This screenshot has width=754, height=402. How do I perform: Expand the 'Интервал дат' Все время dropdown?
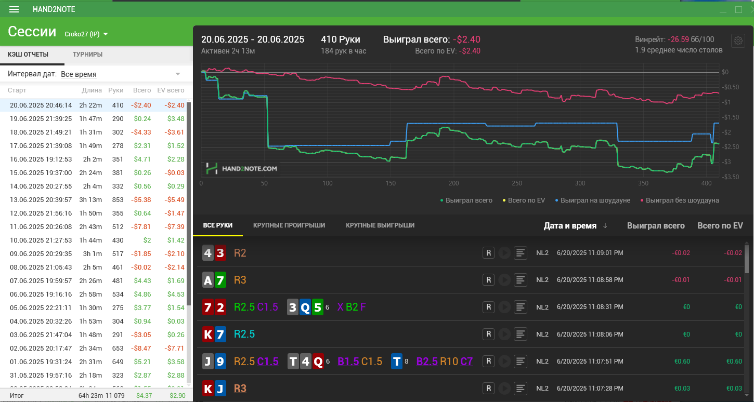(x=121, y=74)
